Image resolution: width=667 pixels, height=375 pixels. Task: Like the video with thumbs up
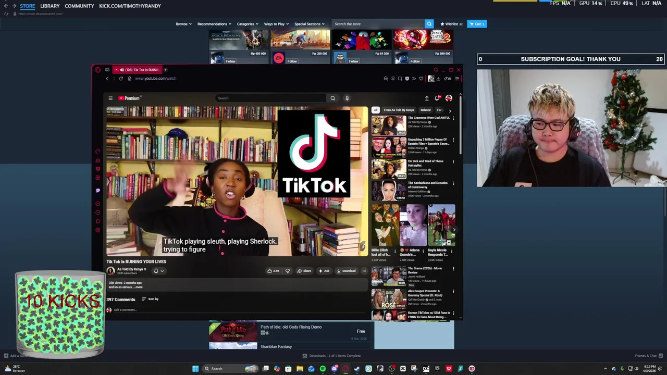[273, 271]
